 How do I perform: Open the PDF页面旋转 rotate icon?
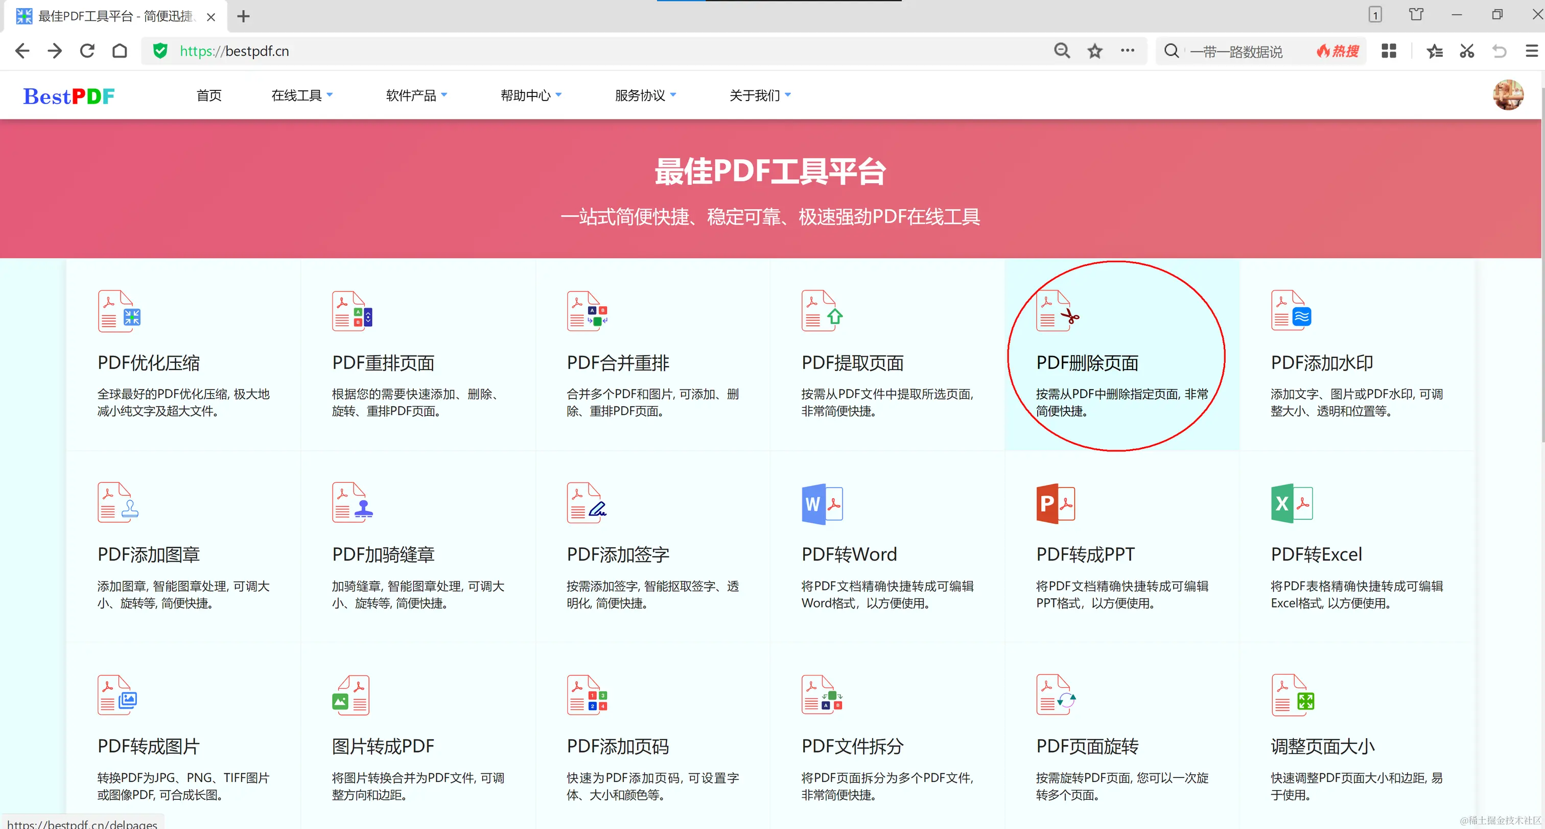click(x=1056, y=695)
